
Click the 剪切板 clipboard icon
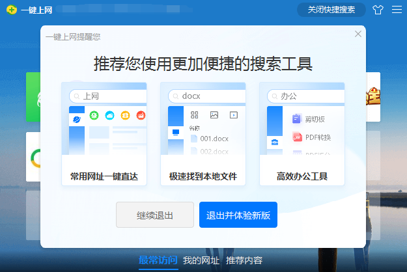pos(297,119)
